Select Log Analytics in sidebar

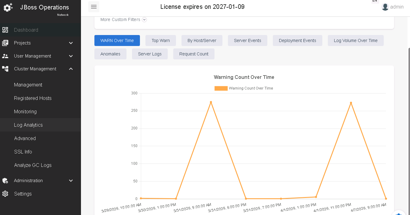pyautogui.click(x=40, y=125)
